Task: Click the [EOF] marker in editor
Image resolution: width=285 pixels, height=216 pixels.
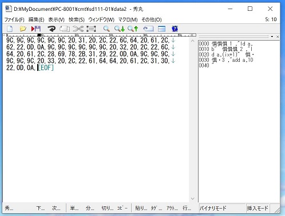Action: pyautogui.click(x=46, y=67)
